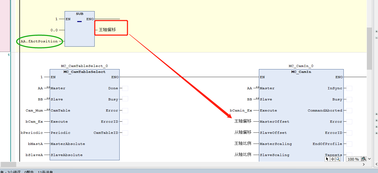
Task: Select instance name MC_CamTableSelect_0
Action: 84,66
